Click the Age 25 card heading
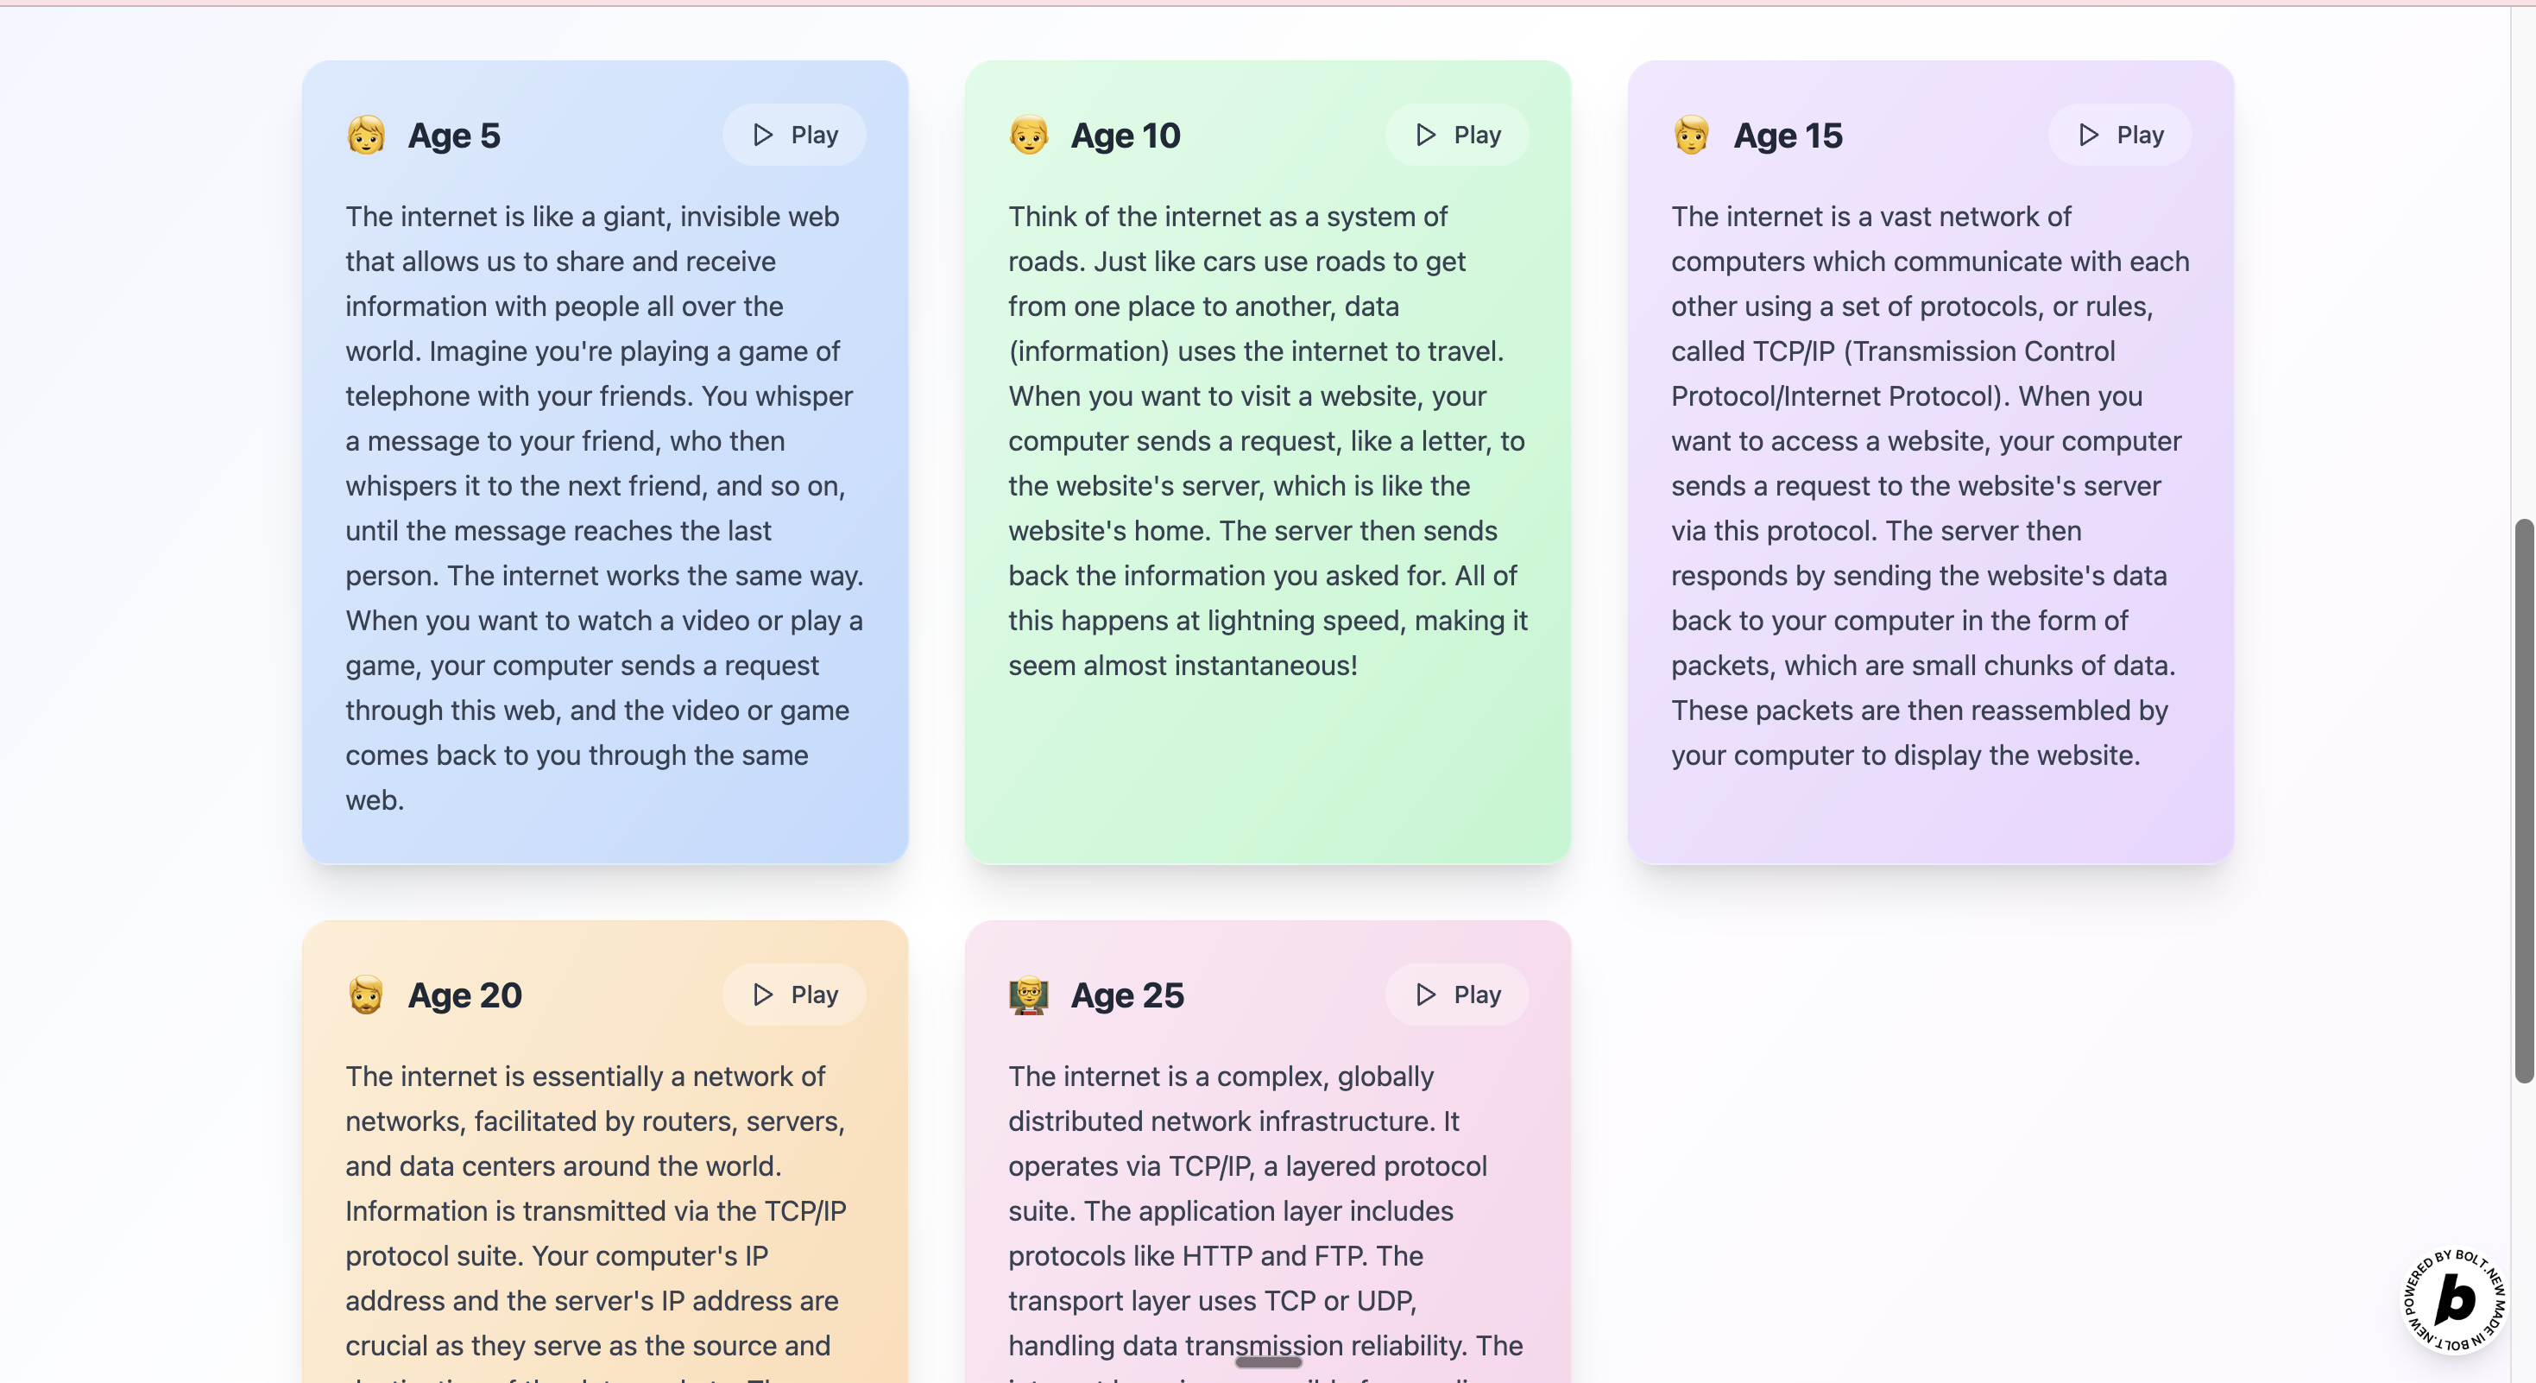2536x1383 pixels. point(1127,995)
